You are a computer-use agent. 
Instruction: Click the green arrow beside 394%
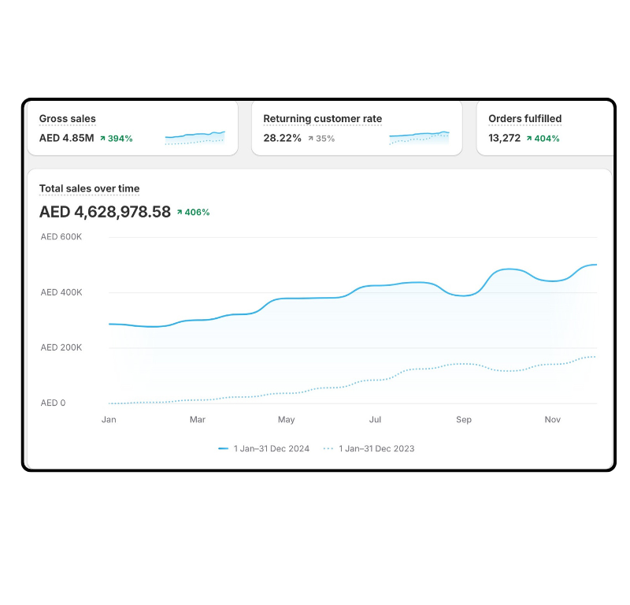click(102, 139)
